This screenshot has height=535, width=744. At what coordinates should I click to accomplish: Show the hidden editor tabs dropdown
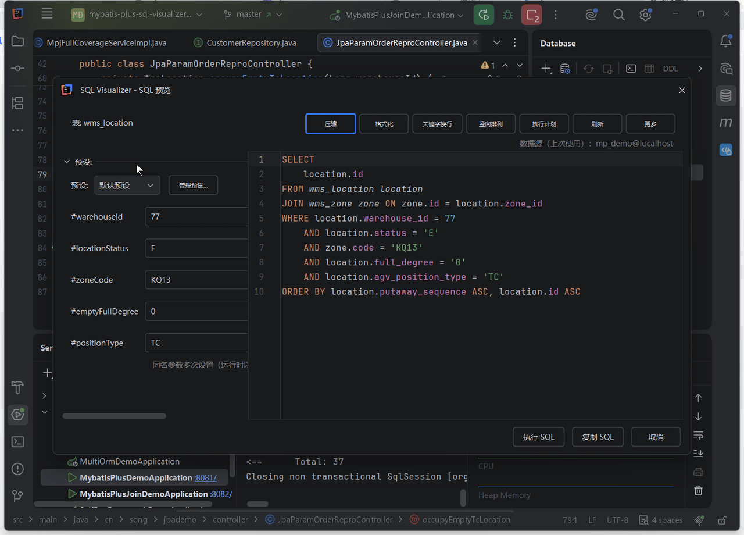point(497,42)
